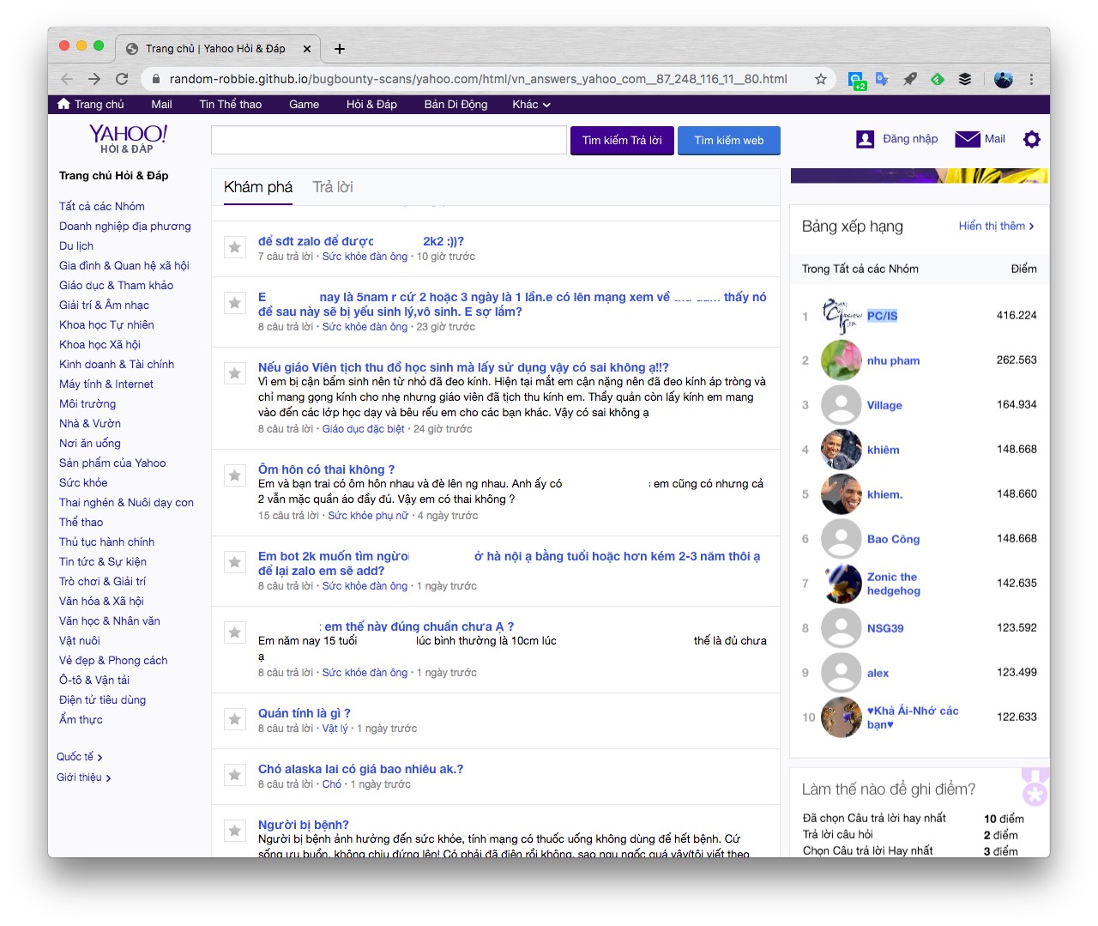Open the Giáo dục đặc biệt topic link
1098x926 pixels.
point(363,429)
